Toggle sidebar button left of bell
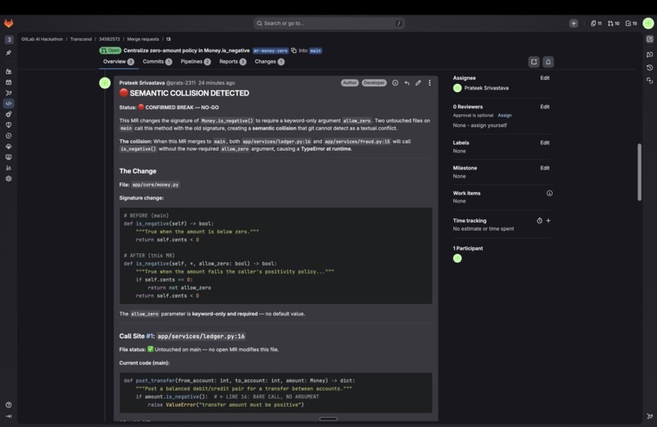657x427 pixels. click(x=534, y=62)
